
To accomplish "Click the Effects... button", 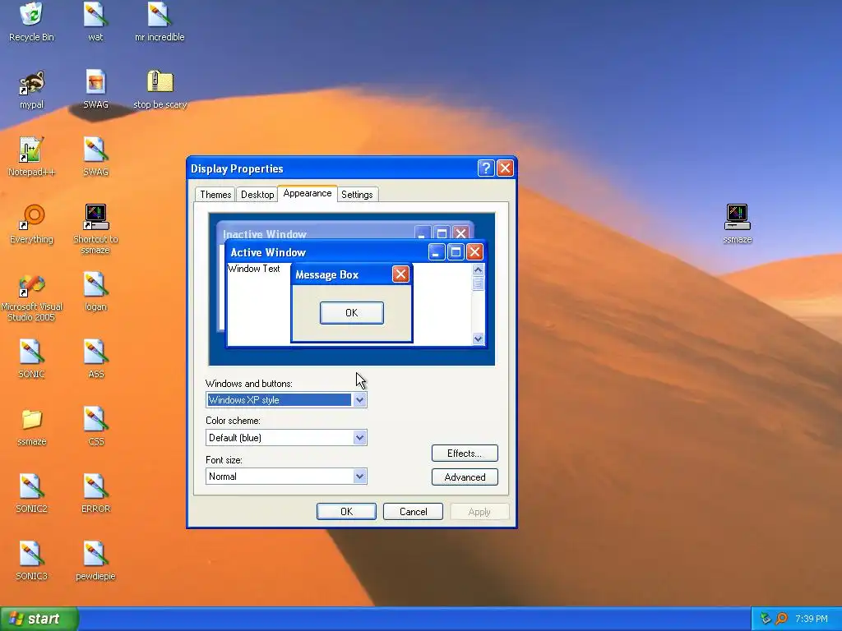I will (465, 454).
